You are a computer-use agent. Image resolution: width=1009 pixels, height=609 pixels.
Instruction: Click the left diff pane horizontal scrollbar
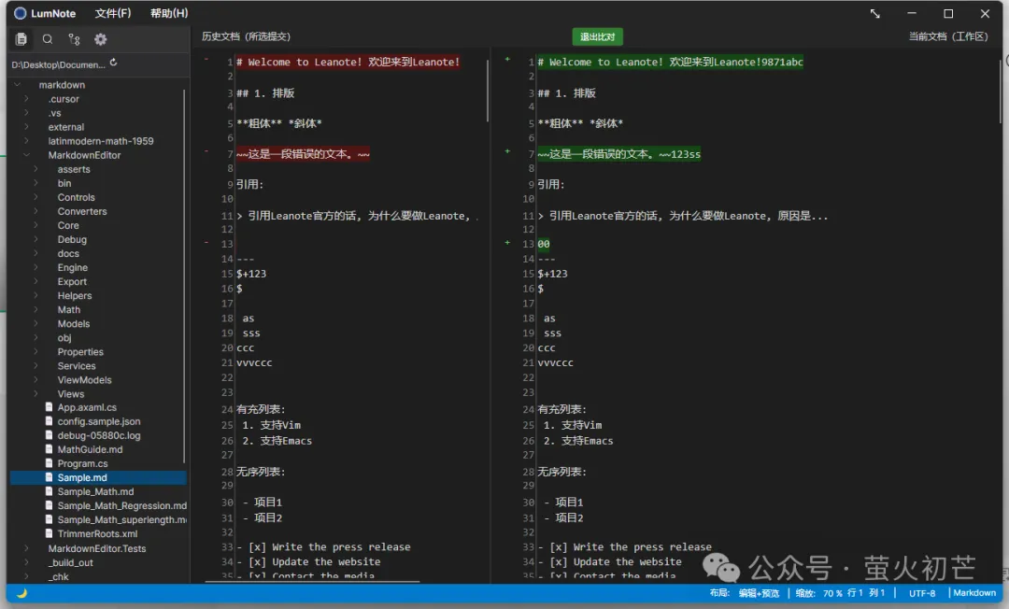(312, 582)
